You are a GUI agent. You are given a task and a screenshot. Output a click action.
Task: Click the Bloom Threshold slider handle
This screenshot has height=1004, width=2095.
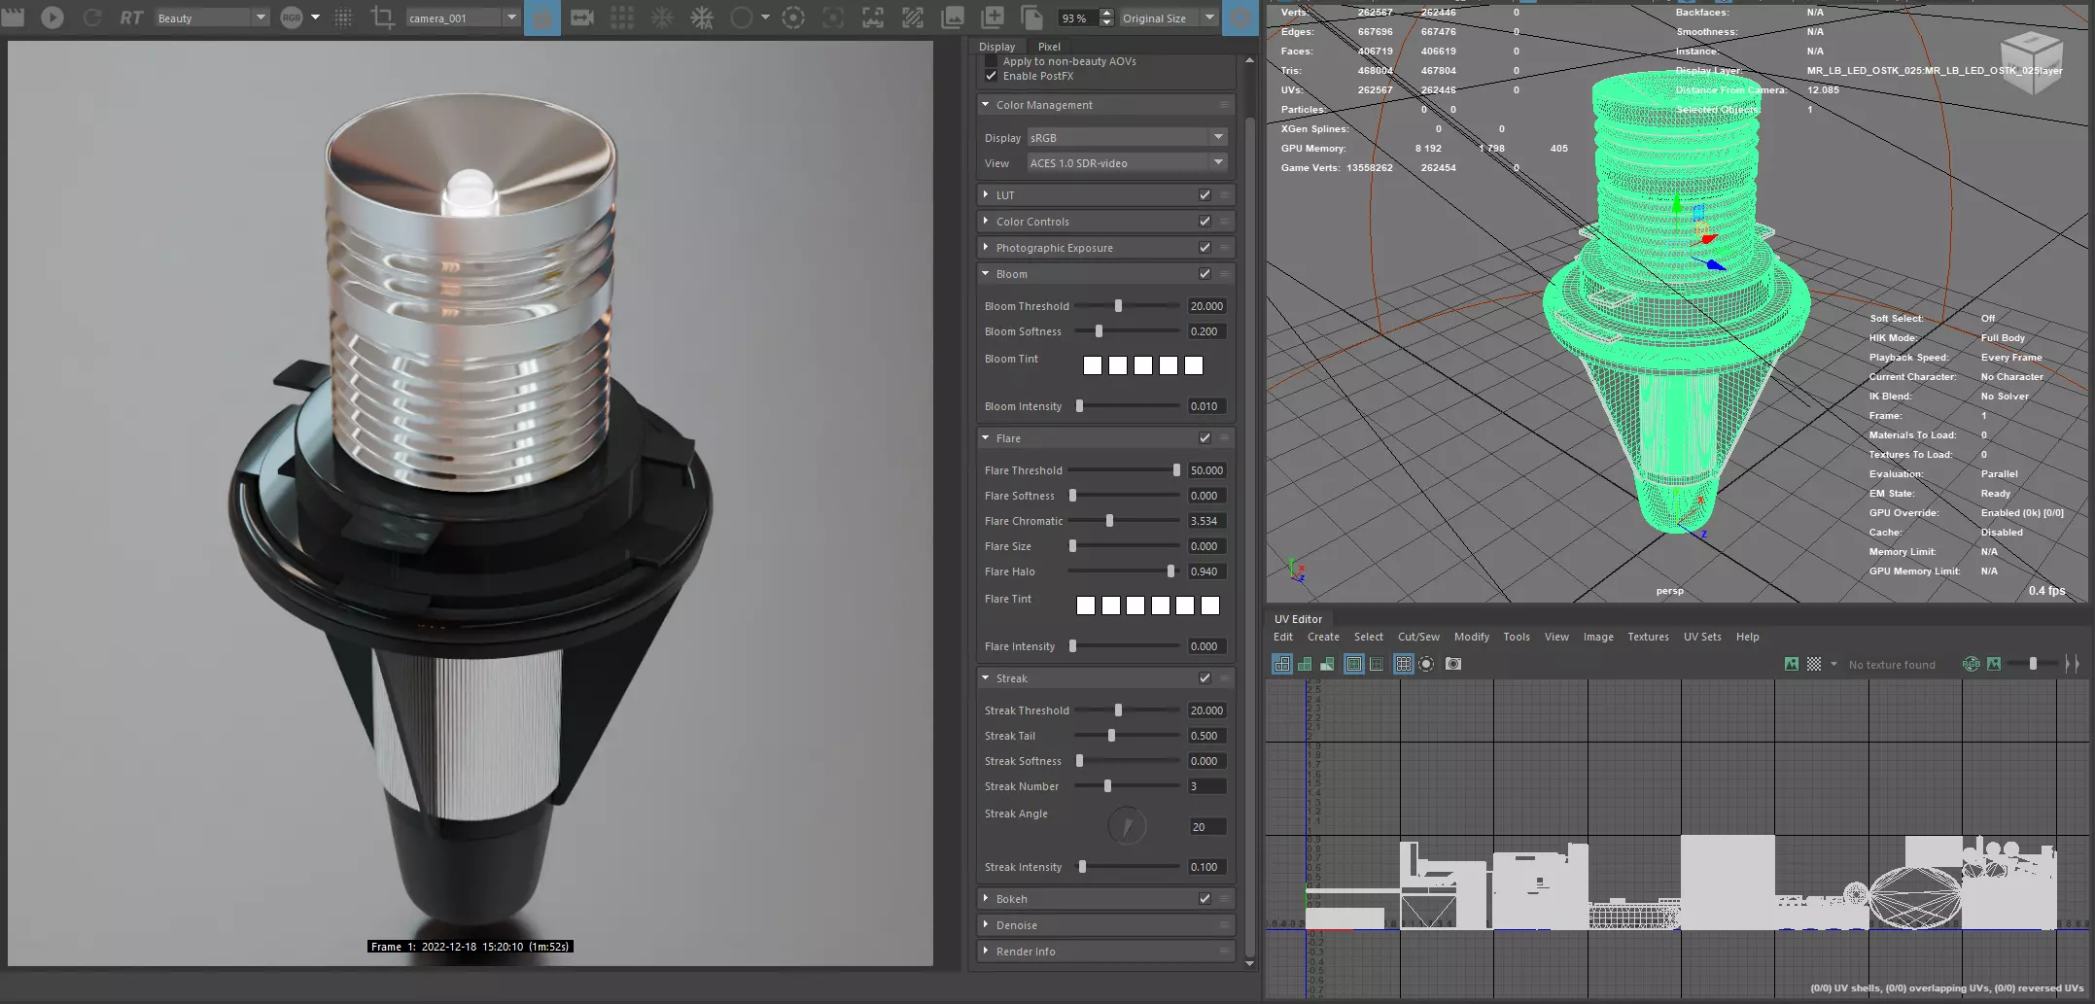coord(1118,306)
